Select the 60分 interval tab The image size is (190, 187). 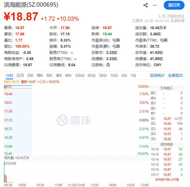coord(92,75)
